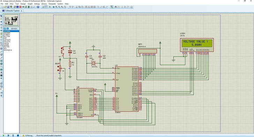Go to the Home page icon
The width and height of the screenshot is (254, 137).
point(15,7)
